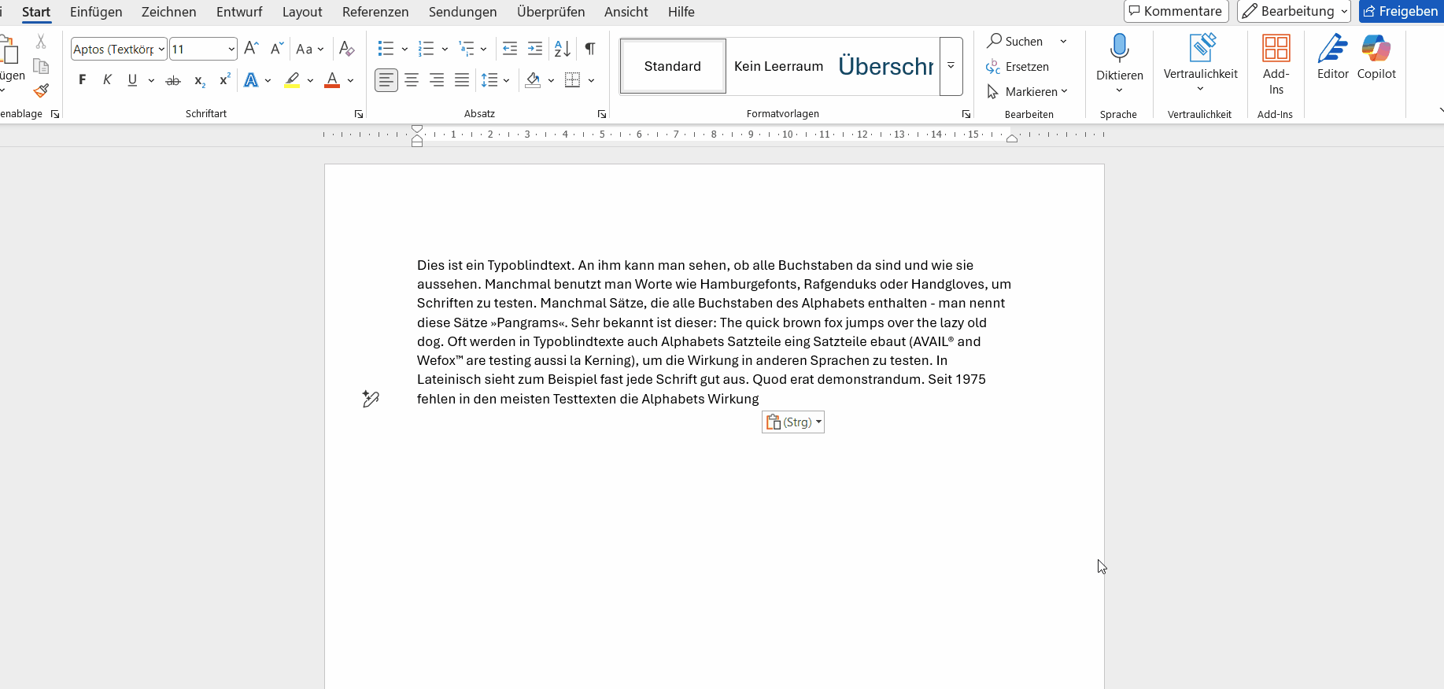Open the Add-Ins gallery
The image size is (1444, 689).
point(1275,63)
